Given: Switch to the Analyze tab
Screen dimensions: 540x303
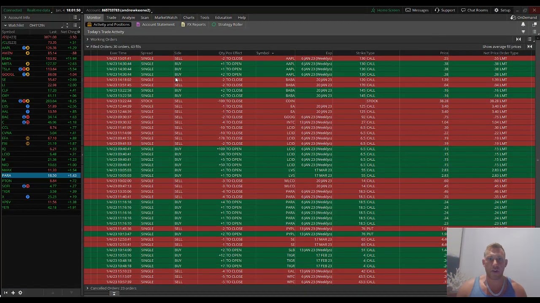Looking at the screenshot, I should tap(128, 18).
